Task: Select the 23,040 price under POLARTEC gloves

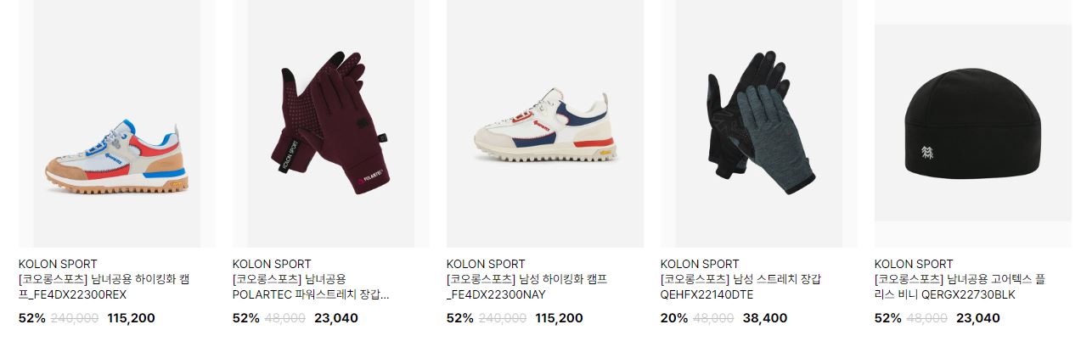Action: pyautogui.click(x=336, y=318)
